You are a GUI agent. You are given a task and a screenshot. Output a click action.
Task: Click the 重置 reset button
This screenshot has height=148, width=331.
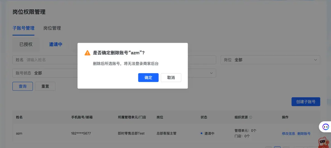click(45, 86)
